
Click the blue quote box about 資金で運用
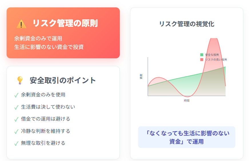(187, 137)
